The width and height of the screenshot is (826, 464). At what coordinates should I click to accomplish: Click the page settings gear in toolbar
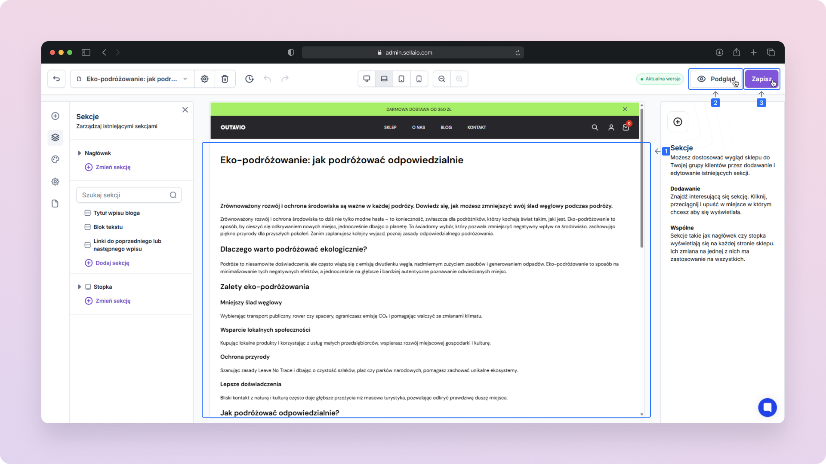click(205, 79)
